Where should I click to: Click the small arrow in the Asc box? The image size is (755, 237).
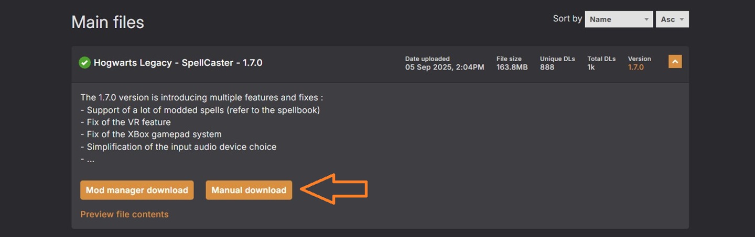coord(682,20)
